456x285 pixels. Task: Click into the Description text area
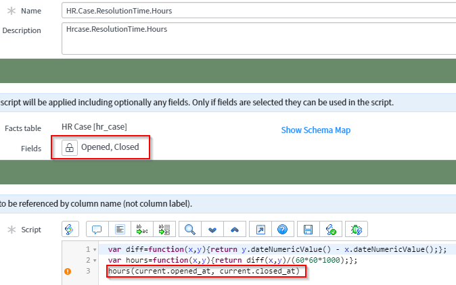[259, 38]
